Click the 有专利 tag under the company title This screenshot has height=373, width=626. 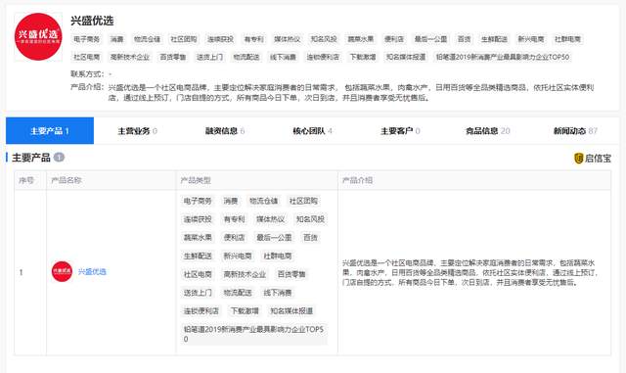[254, 39]
